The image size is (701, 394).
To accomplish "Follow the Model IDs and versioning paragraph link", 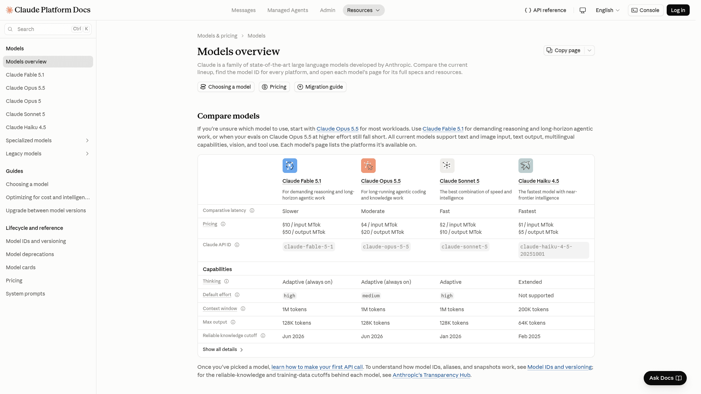I will point(559,367).
